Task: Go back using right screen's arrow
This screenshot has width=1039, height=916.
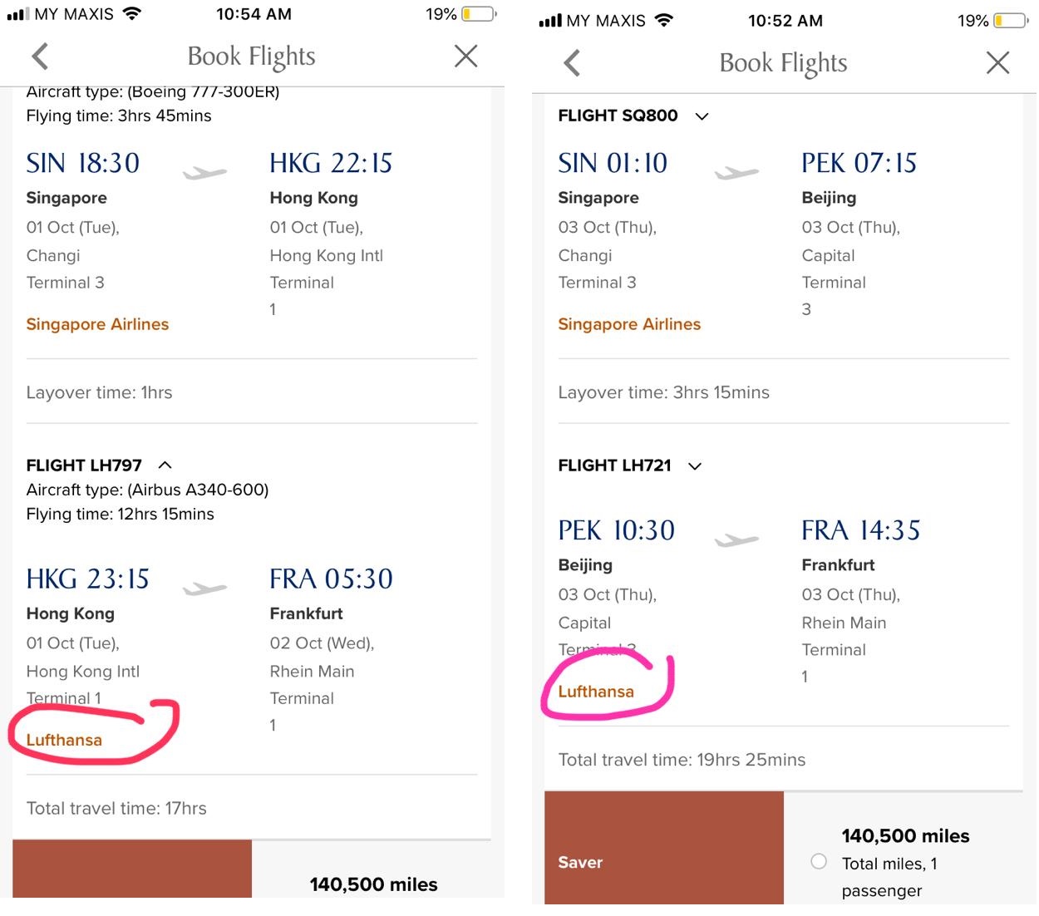Action: 572,63
